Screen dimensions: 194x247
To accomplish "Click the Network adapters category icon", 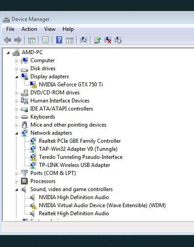I will (x=25, y=133).
